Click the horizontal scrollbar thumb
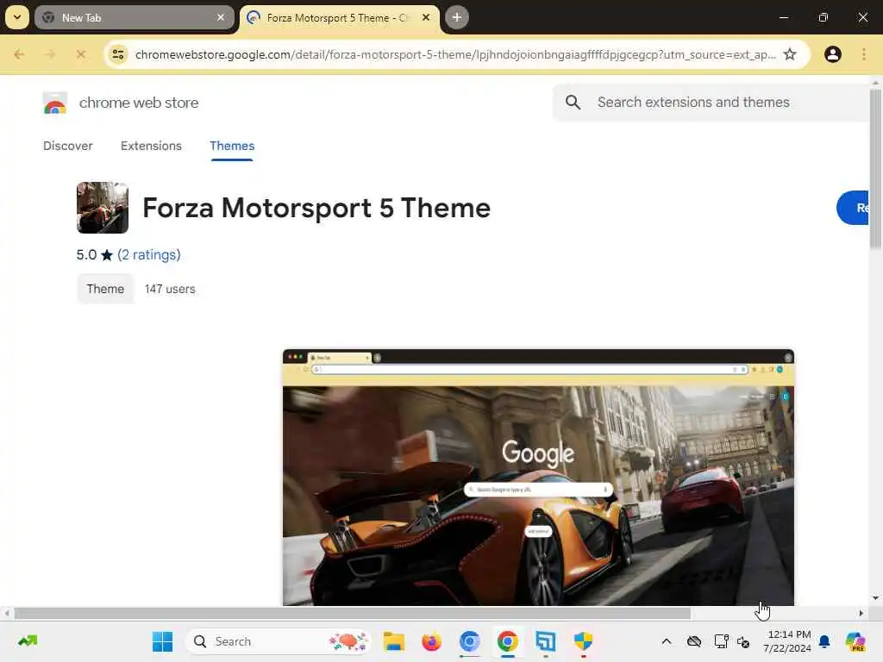Screen dimensions: 883x662 353,613
